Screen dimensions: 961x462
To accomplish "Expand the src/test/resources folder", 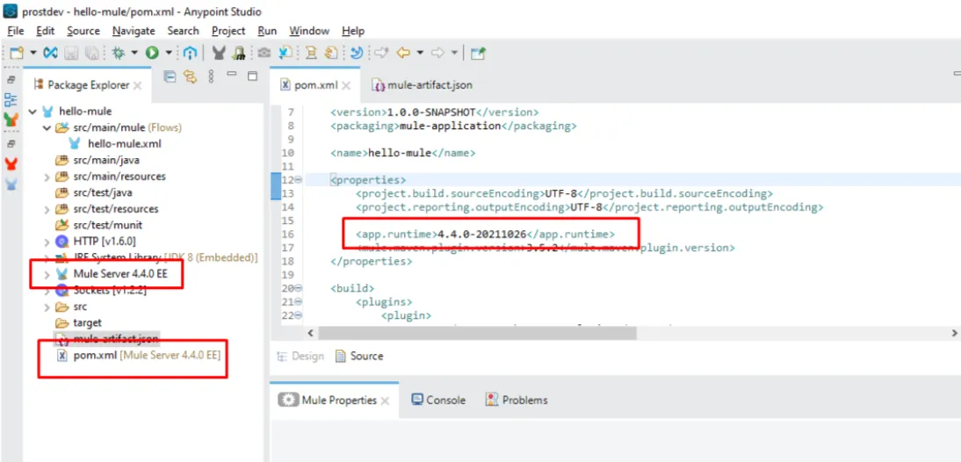I will tap(47, 209).
